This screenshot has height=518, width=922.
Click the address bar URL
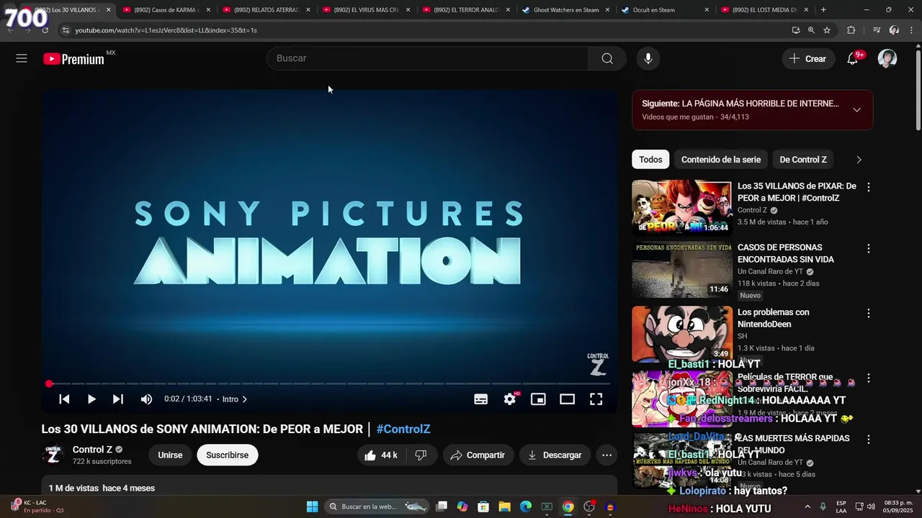166,30
